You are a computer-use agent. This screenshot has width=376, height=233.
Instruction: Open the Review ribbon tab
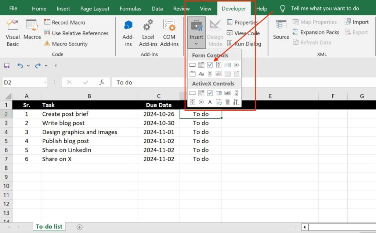pos(181,8)
